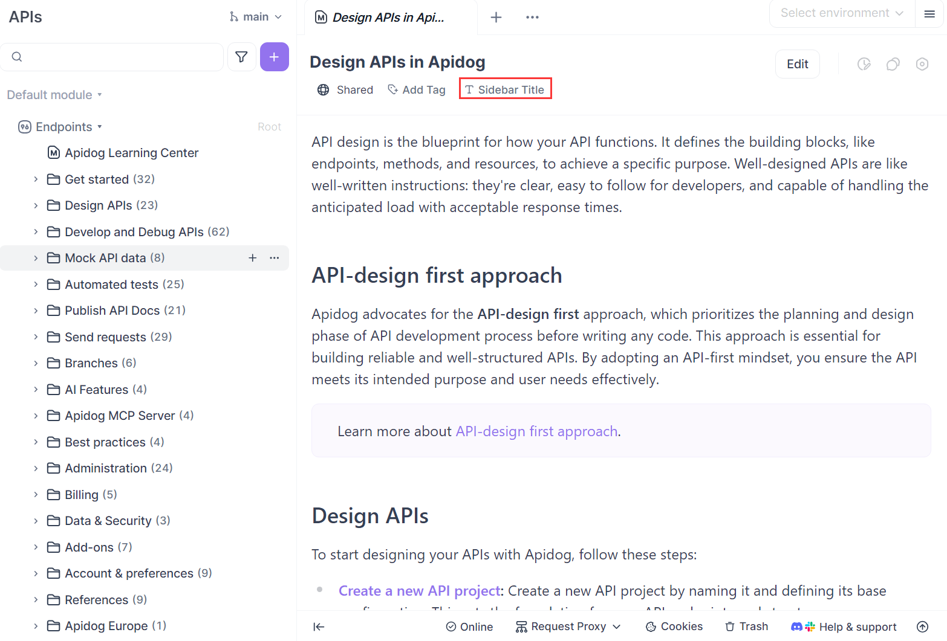
Task: Click the Markdown icon in document tab
Action: point(321,18)
